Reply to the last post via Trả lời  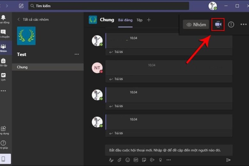(116, 133)
